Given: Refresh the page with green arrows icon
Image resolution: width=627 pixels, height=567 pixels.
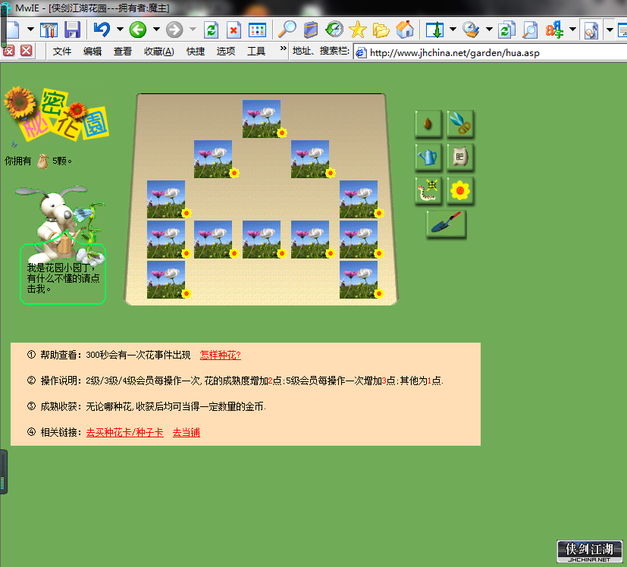Looking at the screenshot, I should coord(211,30).
